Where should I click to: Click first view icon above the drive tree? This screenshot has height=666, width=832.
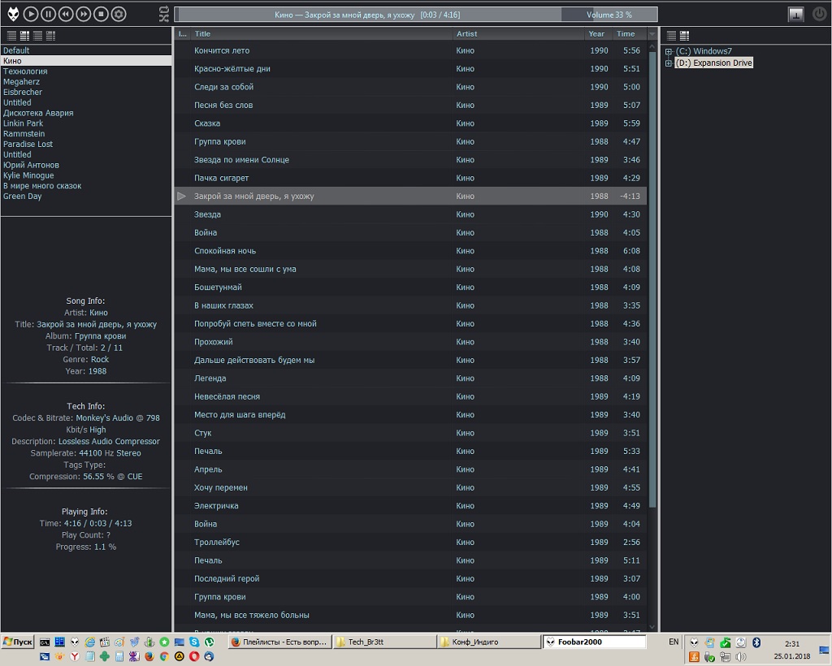(671, 36)
